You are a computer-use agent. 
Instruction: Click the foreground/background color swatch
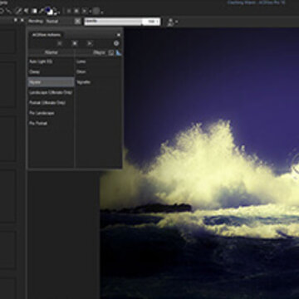pos(50,11)
